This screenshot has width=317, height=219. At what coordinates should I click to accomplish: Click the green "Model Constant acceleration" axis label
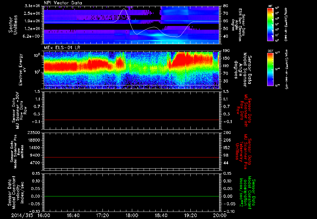click(247, 192)
